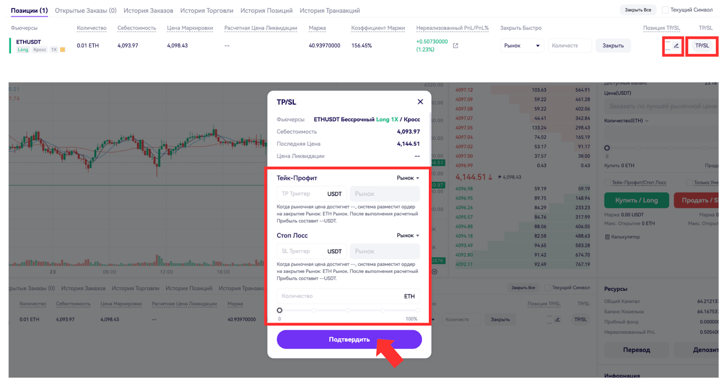Open the share PnL icon next to +0.50730000

pos(456,46)
